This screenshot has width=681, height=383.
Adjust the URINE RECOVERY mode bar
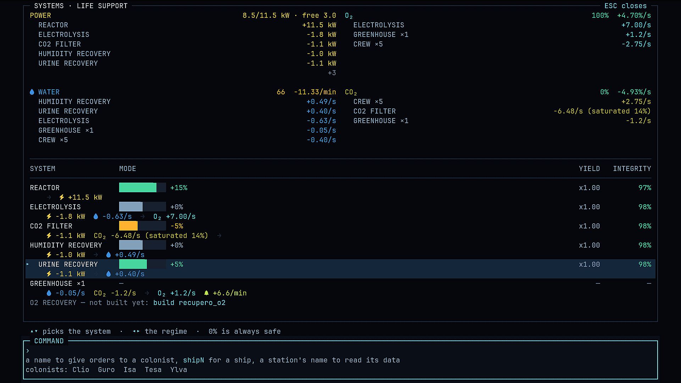point(143,264)
